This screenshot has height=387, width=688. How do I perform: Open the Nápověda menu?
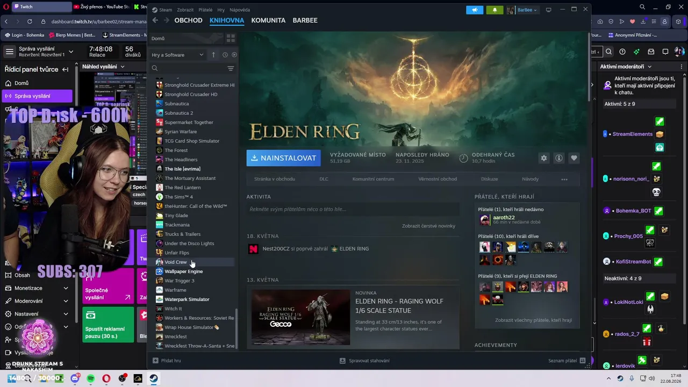240,10
